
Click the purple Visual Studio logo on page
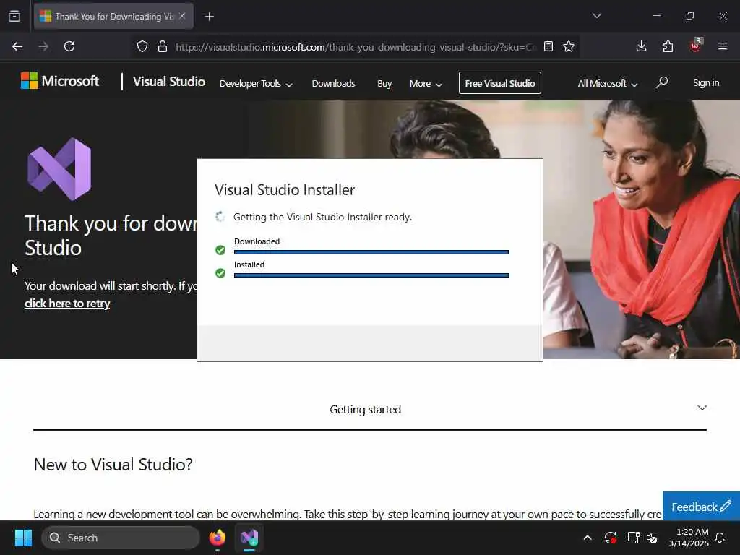[x=59, y=169]
